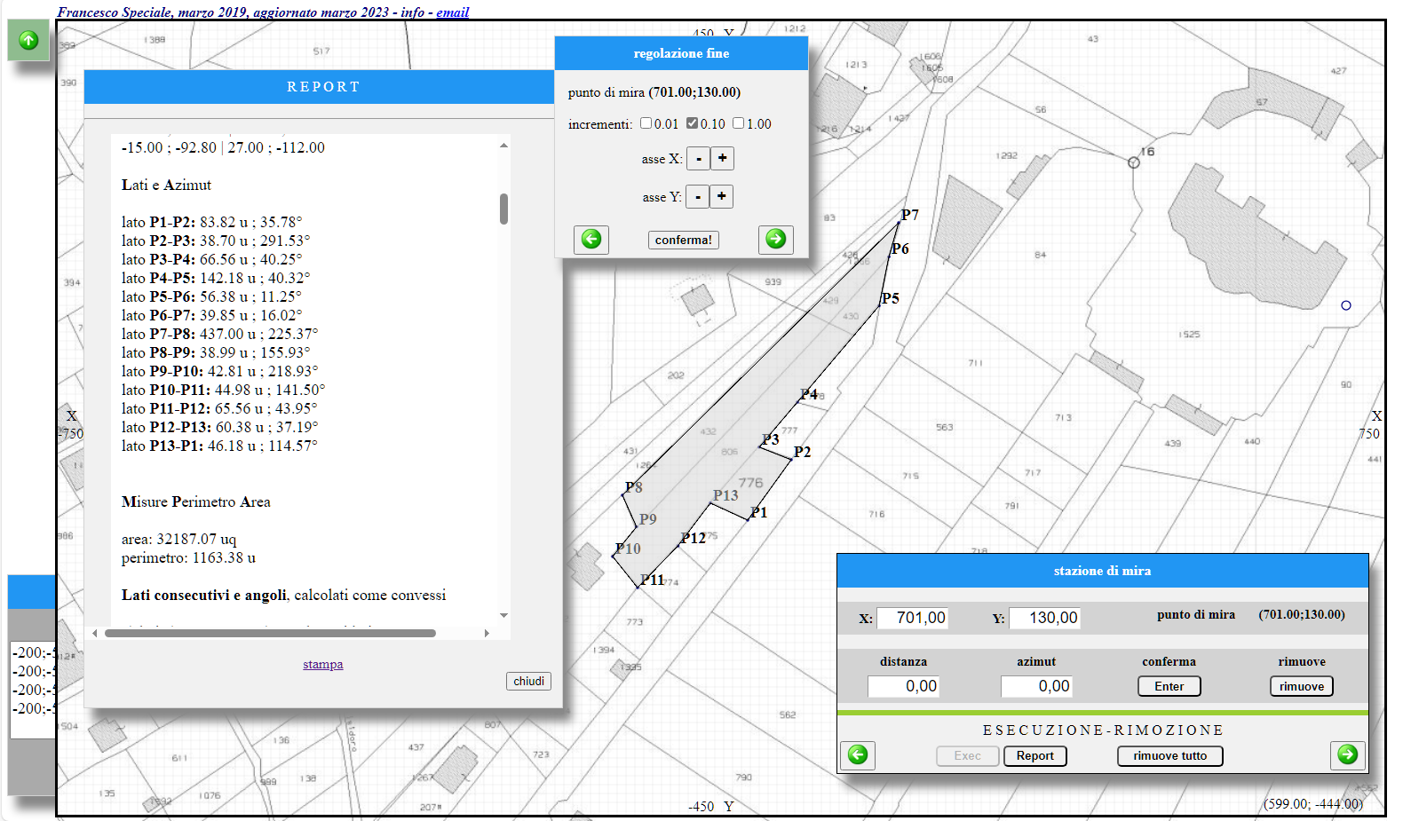
Task: Click point label P5 on the map
Action: coord(890,298)
